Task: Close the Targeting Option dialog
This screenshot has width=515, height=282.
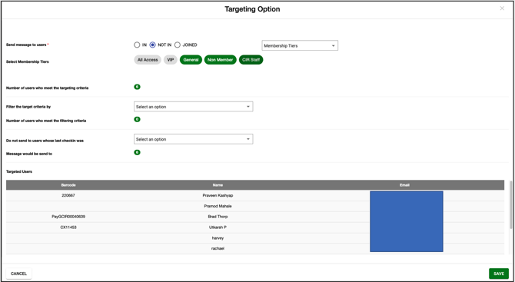Action: pos(502,8)
